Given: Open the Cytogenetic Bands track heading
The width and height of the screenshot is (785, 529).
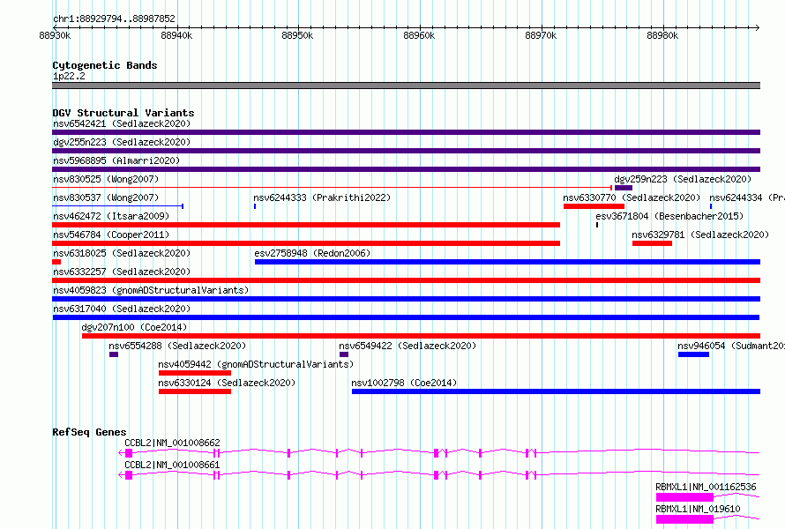Looking at the screenshot, I should point(105,65).
